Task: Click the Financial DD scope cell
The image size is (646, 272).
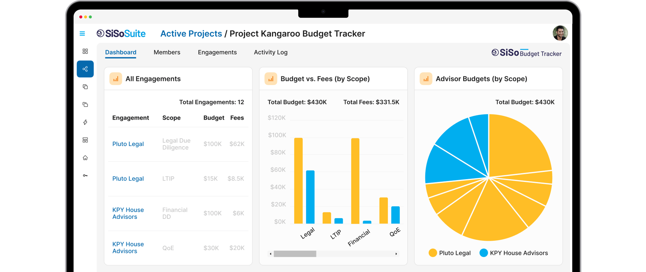Action: (175, 213)
